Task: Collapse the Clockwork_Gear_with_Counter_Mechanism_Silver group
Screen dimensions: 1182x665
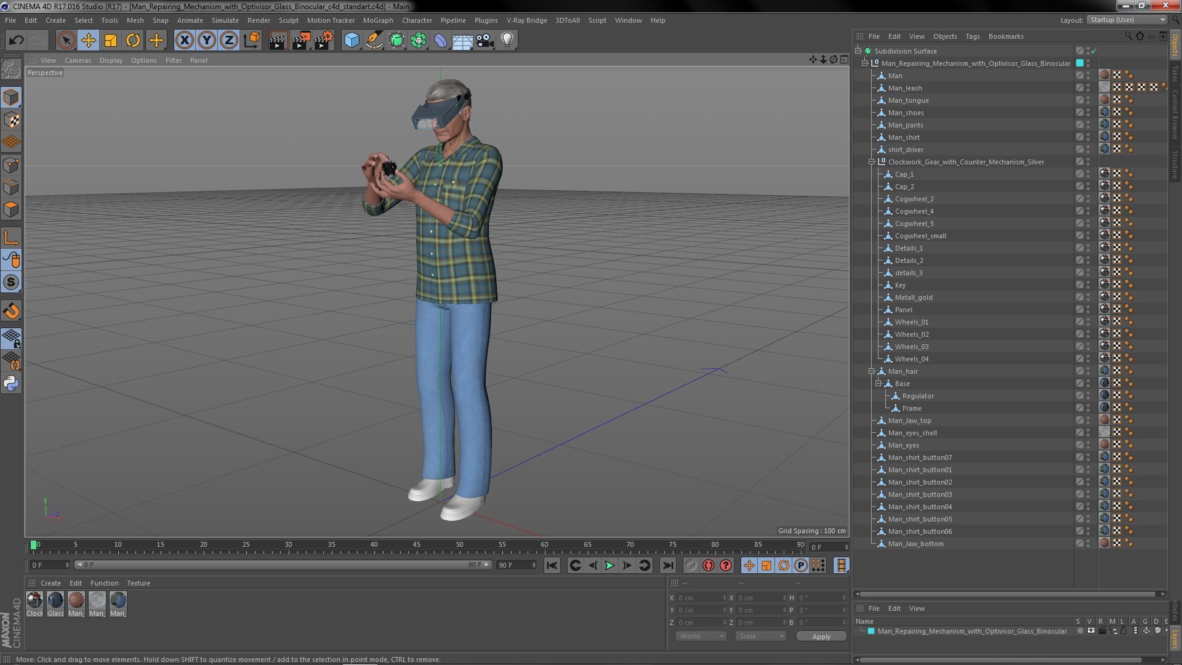Action: pyautogui.click(x=872, y=162)
